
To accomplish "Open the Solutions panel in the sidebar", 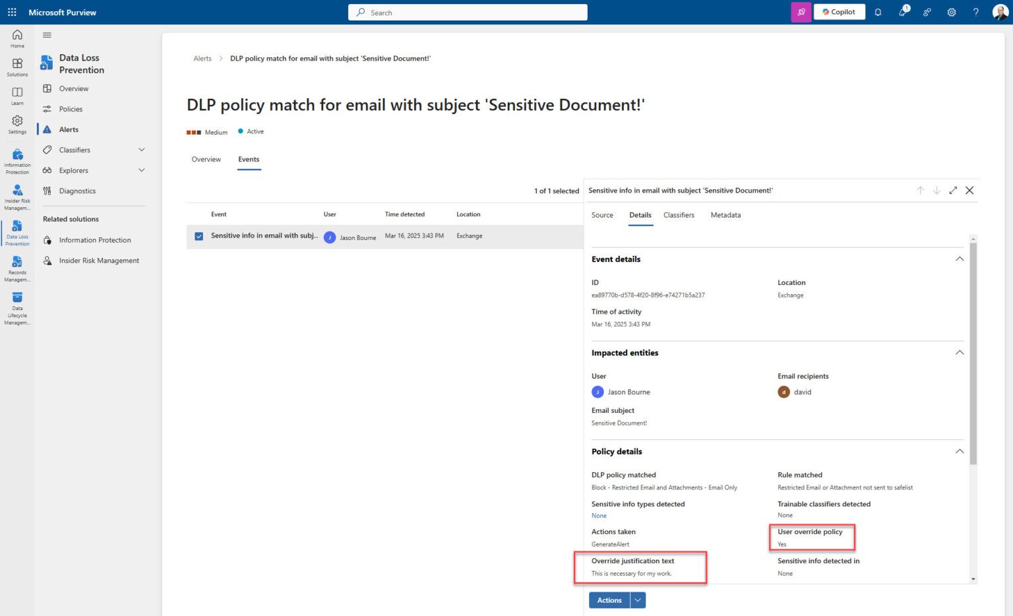I will tap(16, 66).
